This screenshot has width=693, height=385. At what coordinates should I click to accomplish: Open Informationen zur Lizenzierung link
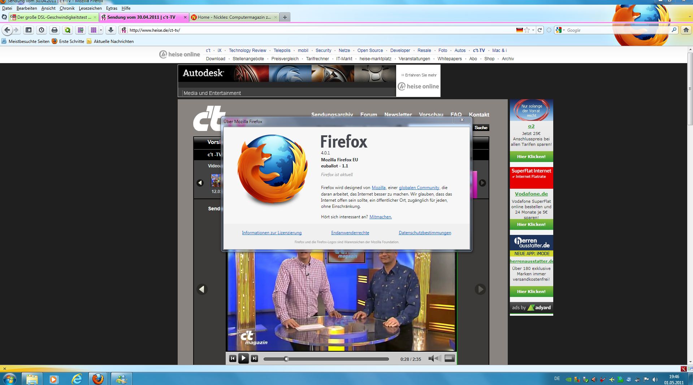point(272,233)
